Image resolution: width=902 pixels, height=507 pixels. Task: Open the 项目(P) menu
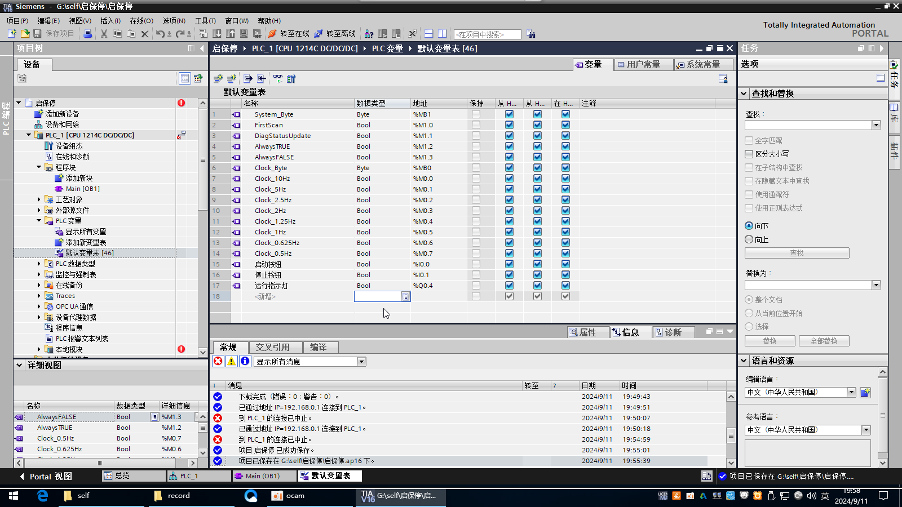tap(17, 21)
